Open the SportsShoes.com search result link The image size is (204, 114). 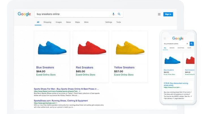61,101
